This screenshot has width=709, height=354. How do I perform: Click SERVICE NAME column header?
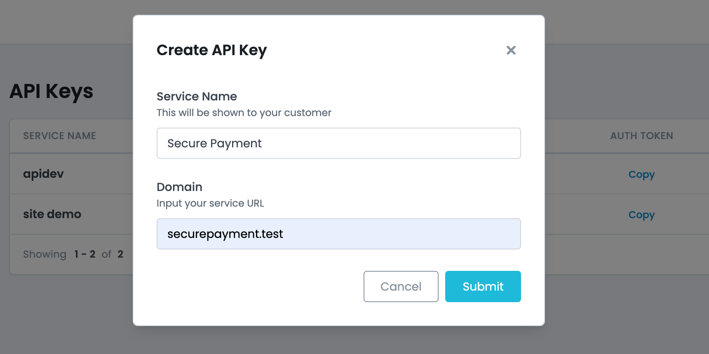click(x=59, y=136)
